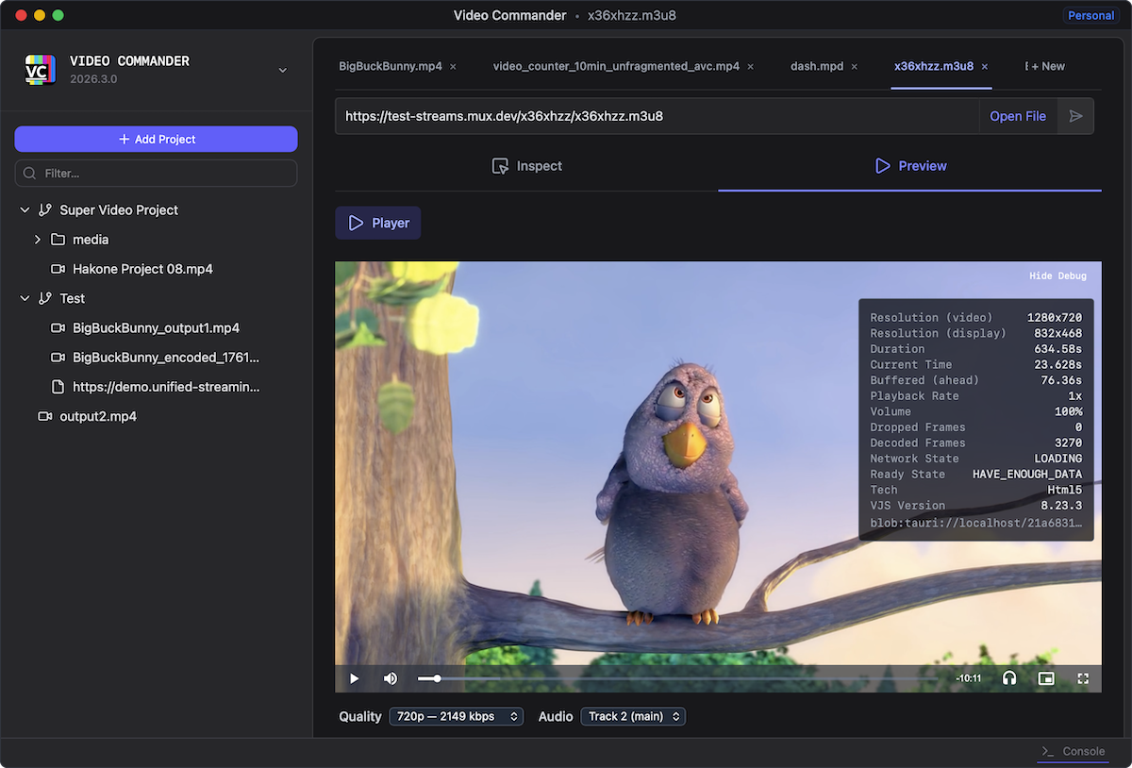The width and height of the screenshot is (1132, 768).
Task: Toggle the Player button
Action: pyautogui.click(x=378, y=223)
